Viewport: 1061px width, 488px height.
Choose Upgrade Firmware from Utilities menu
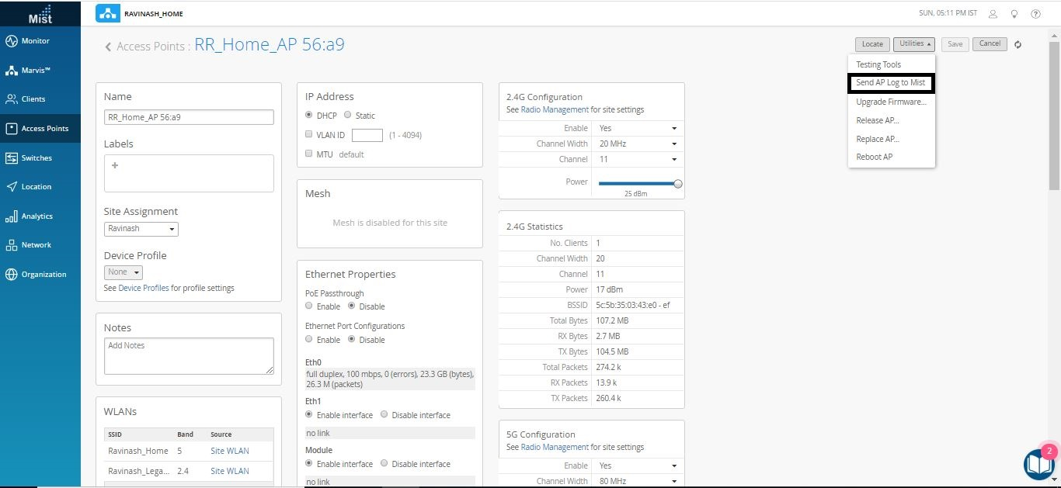click(892, 102)
